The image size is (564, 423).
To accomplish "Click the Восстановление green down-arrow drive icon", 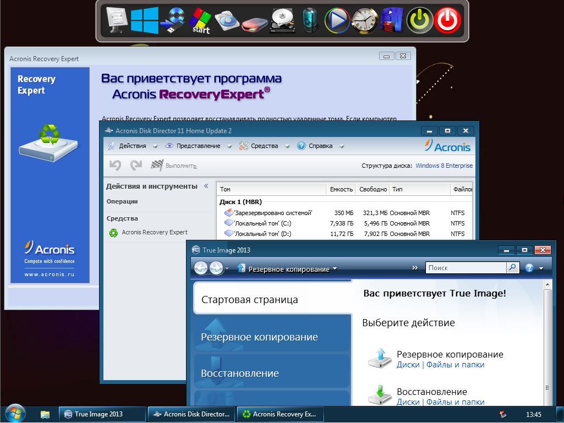I will (380, 395).
